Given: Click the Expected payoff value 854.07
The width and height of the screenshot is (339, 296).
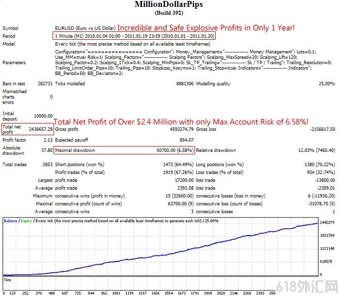Looking at the screenshot, I should pos(187,140).
